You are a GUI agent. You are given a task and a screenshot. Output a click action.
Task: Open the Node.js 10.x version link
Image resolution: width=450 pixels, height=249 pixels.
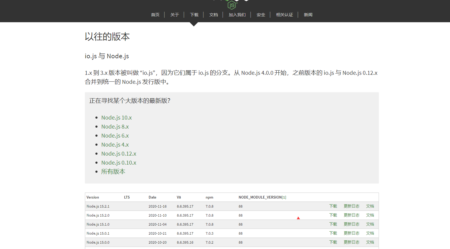click(x=116, y=117)
